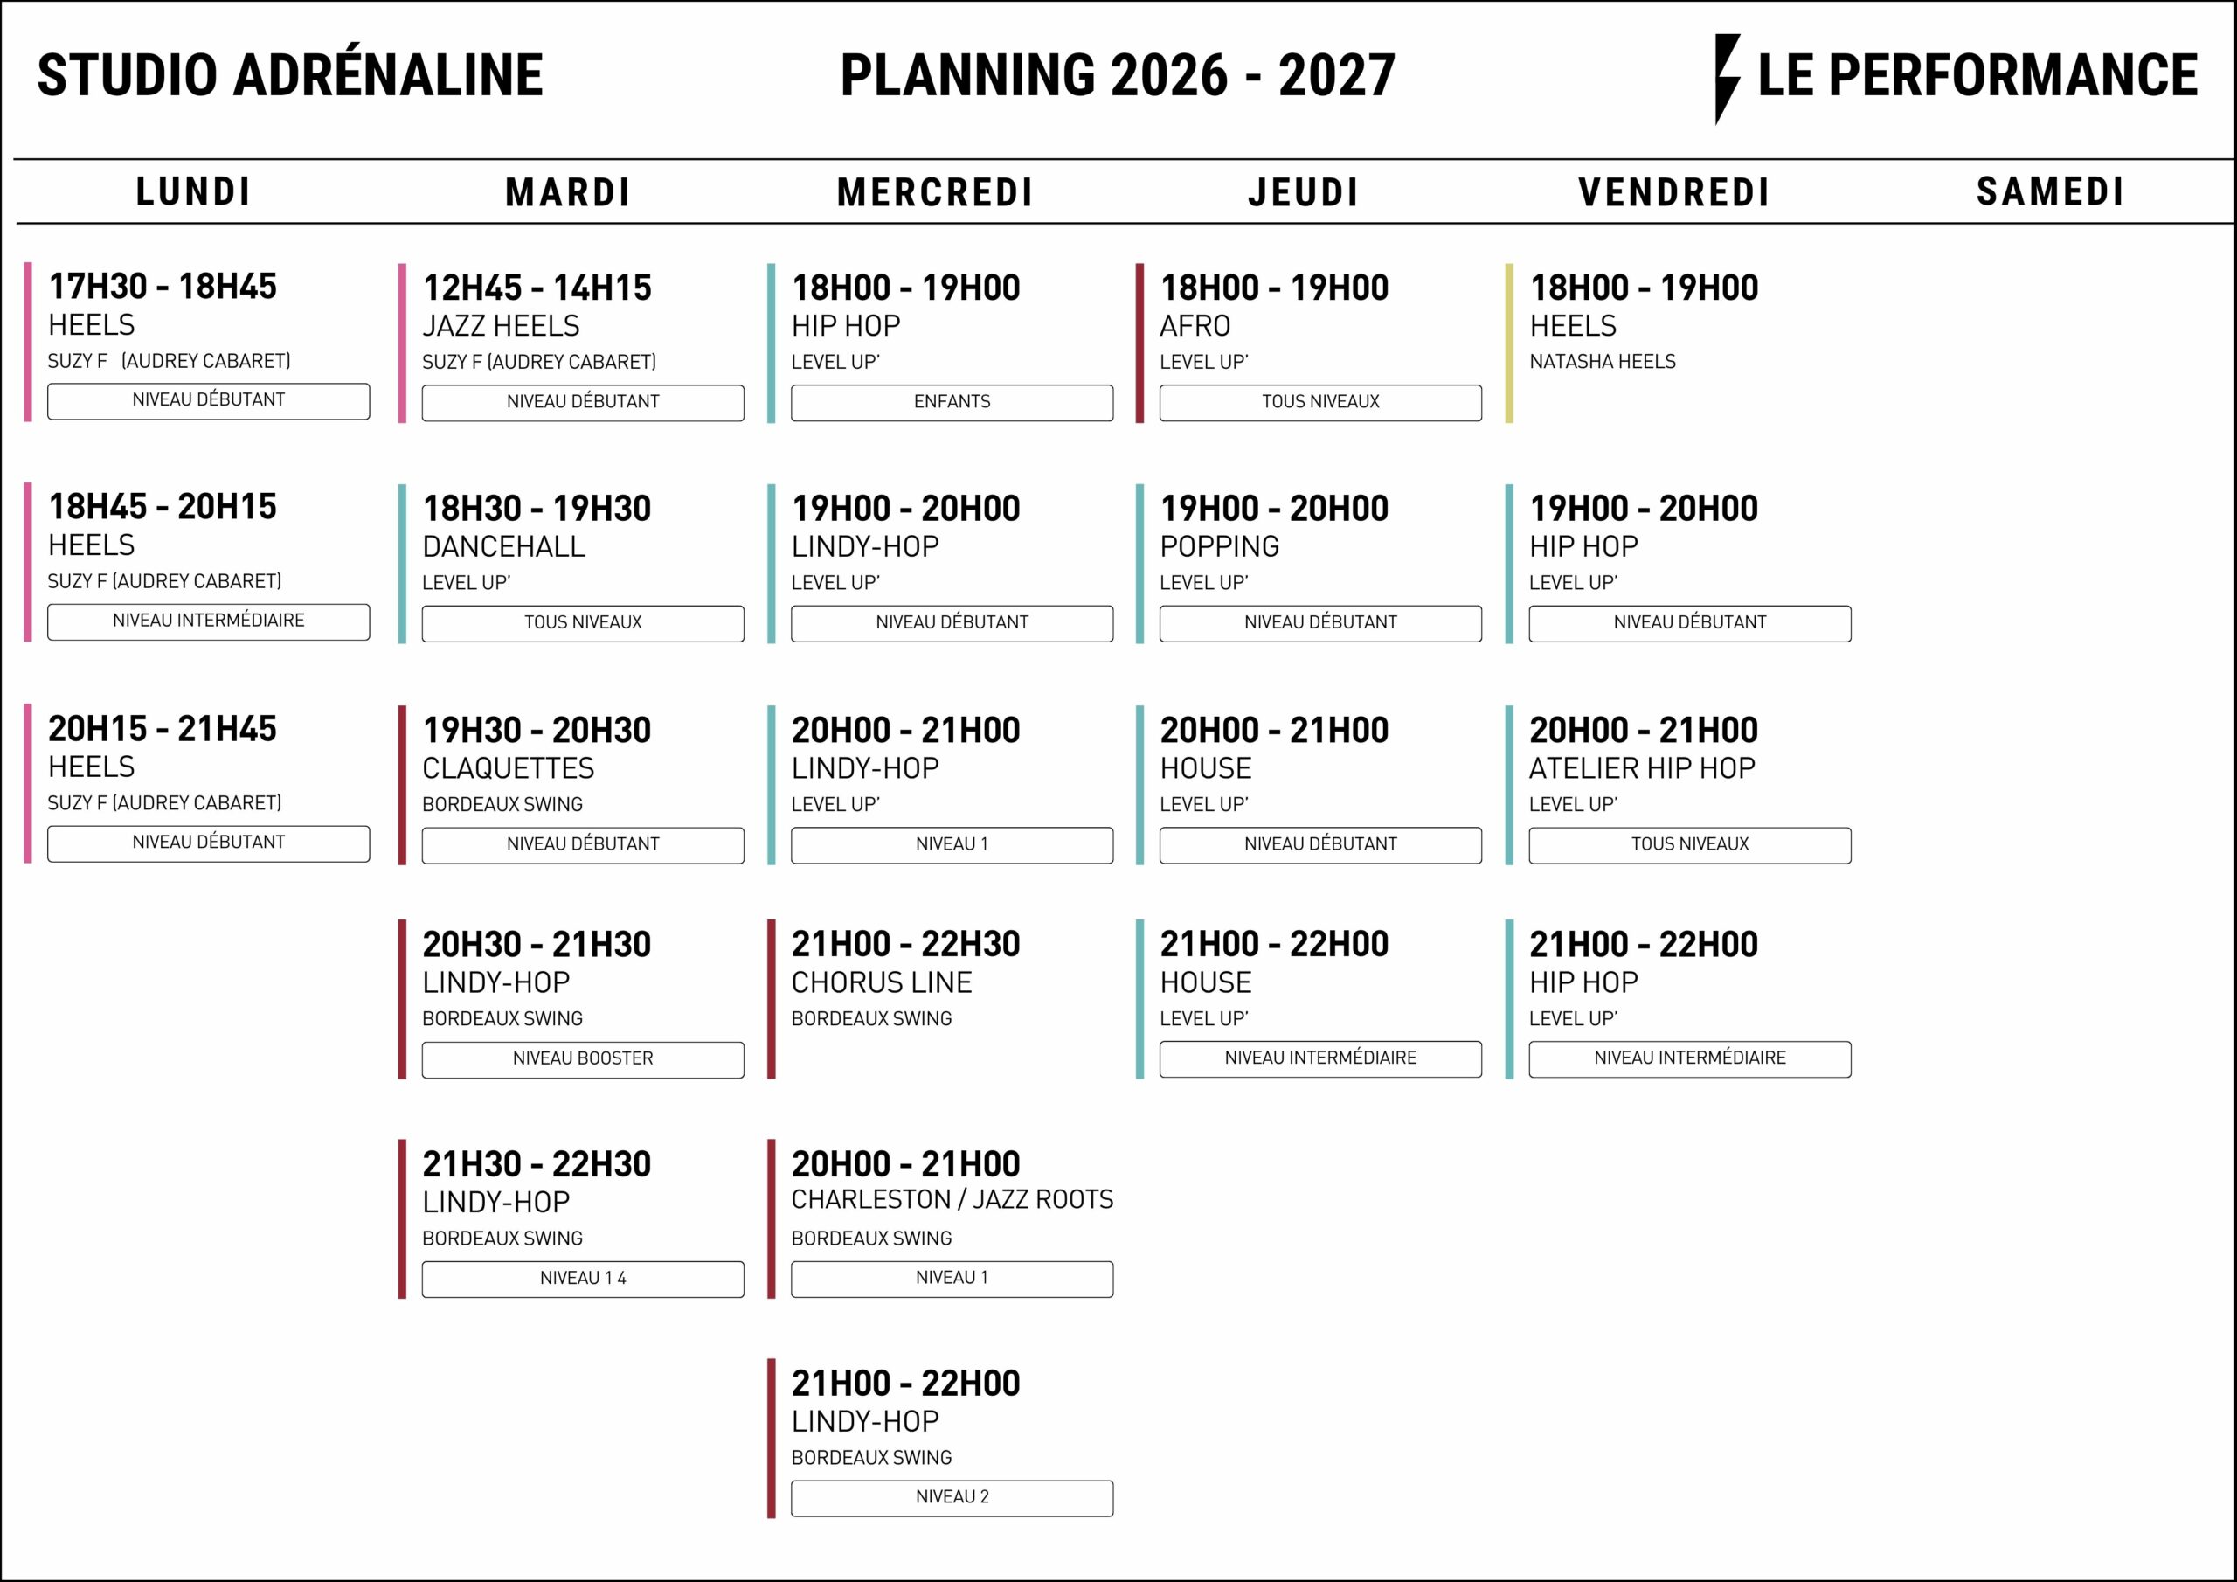Click the teal bar beside Dancehall
Viewport: 2237px width, 1582px height.
click(402, 565)
